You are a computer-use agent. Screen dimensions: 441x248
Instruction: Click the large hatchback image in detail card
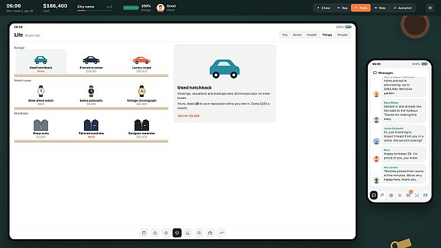224,68
